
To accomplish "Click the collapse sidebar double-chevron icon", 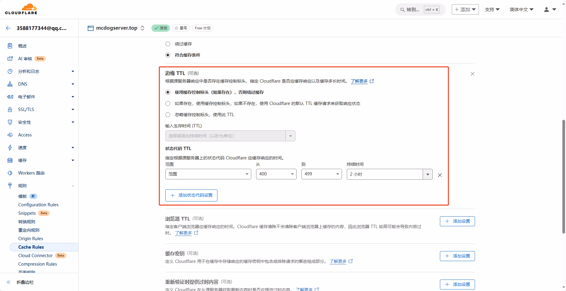I will tap(9, 282).
